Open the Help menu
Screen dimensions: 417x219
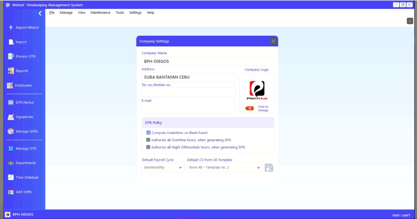pyautogui.click(x=151, y=12)
